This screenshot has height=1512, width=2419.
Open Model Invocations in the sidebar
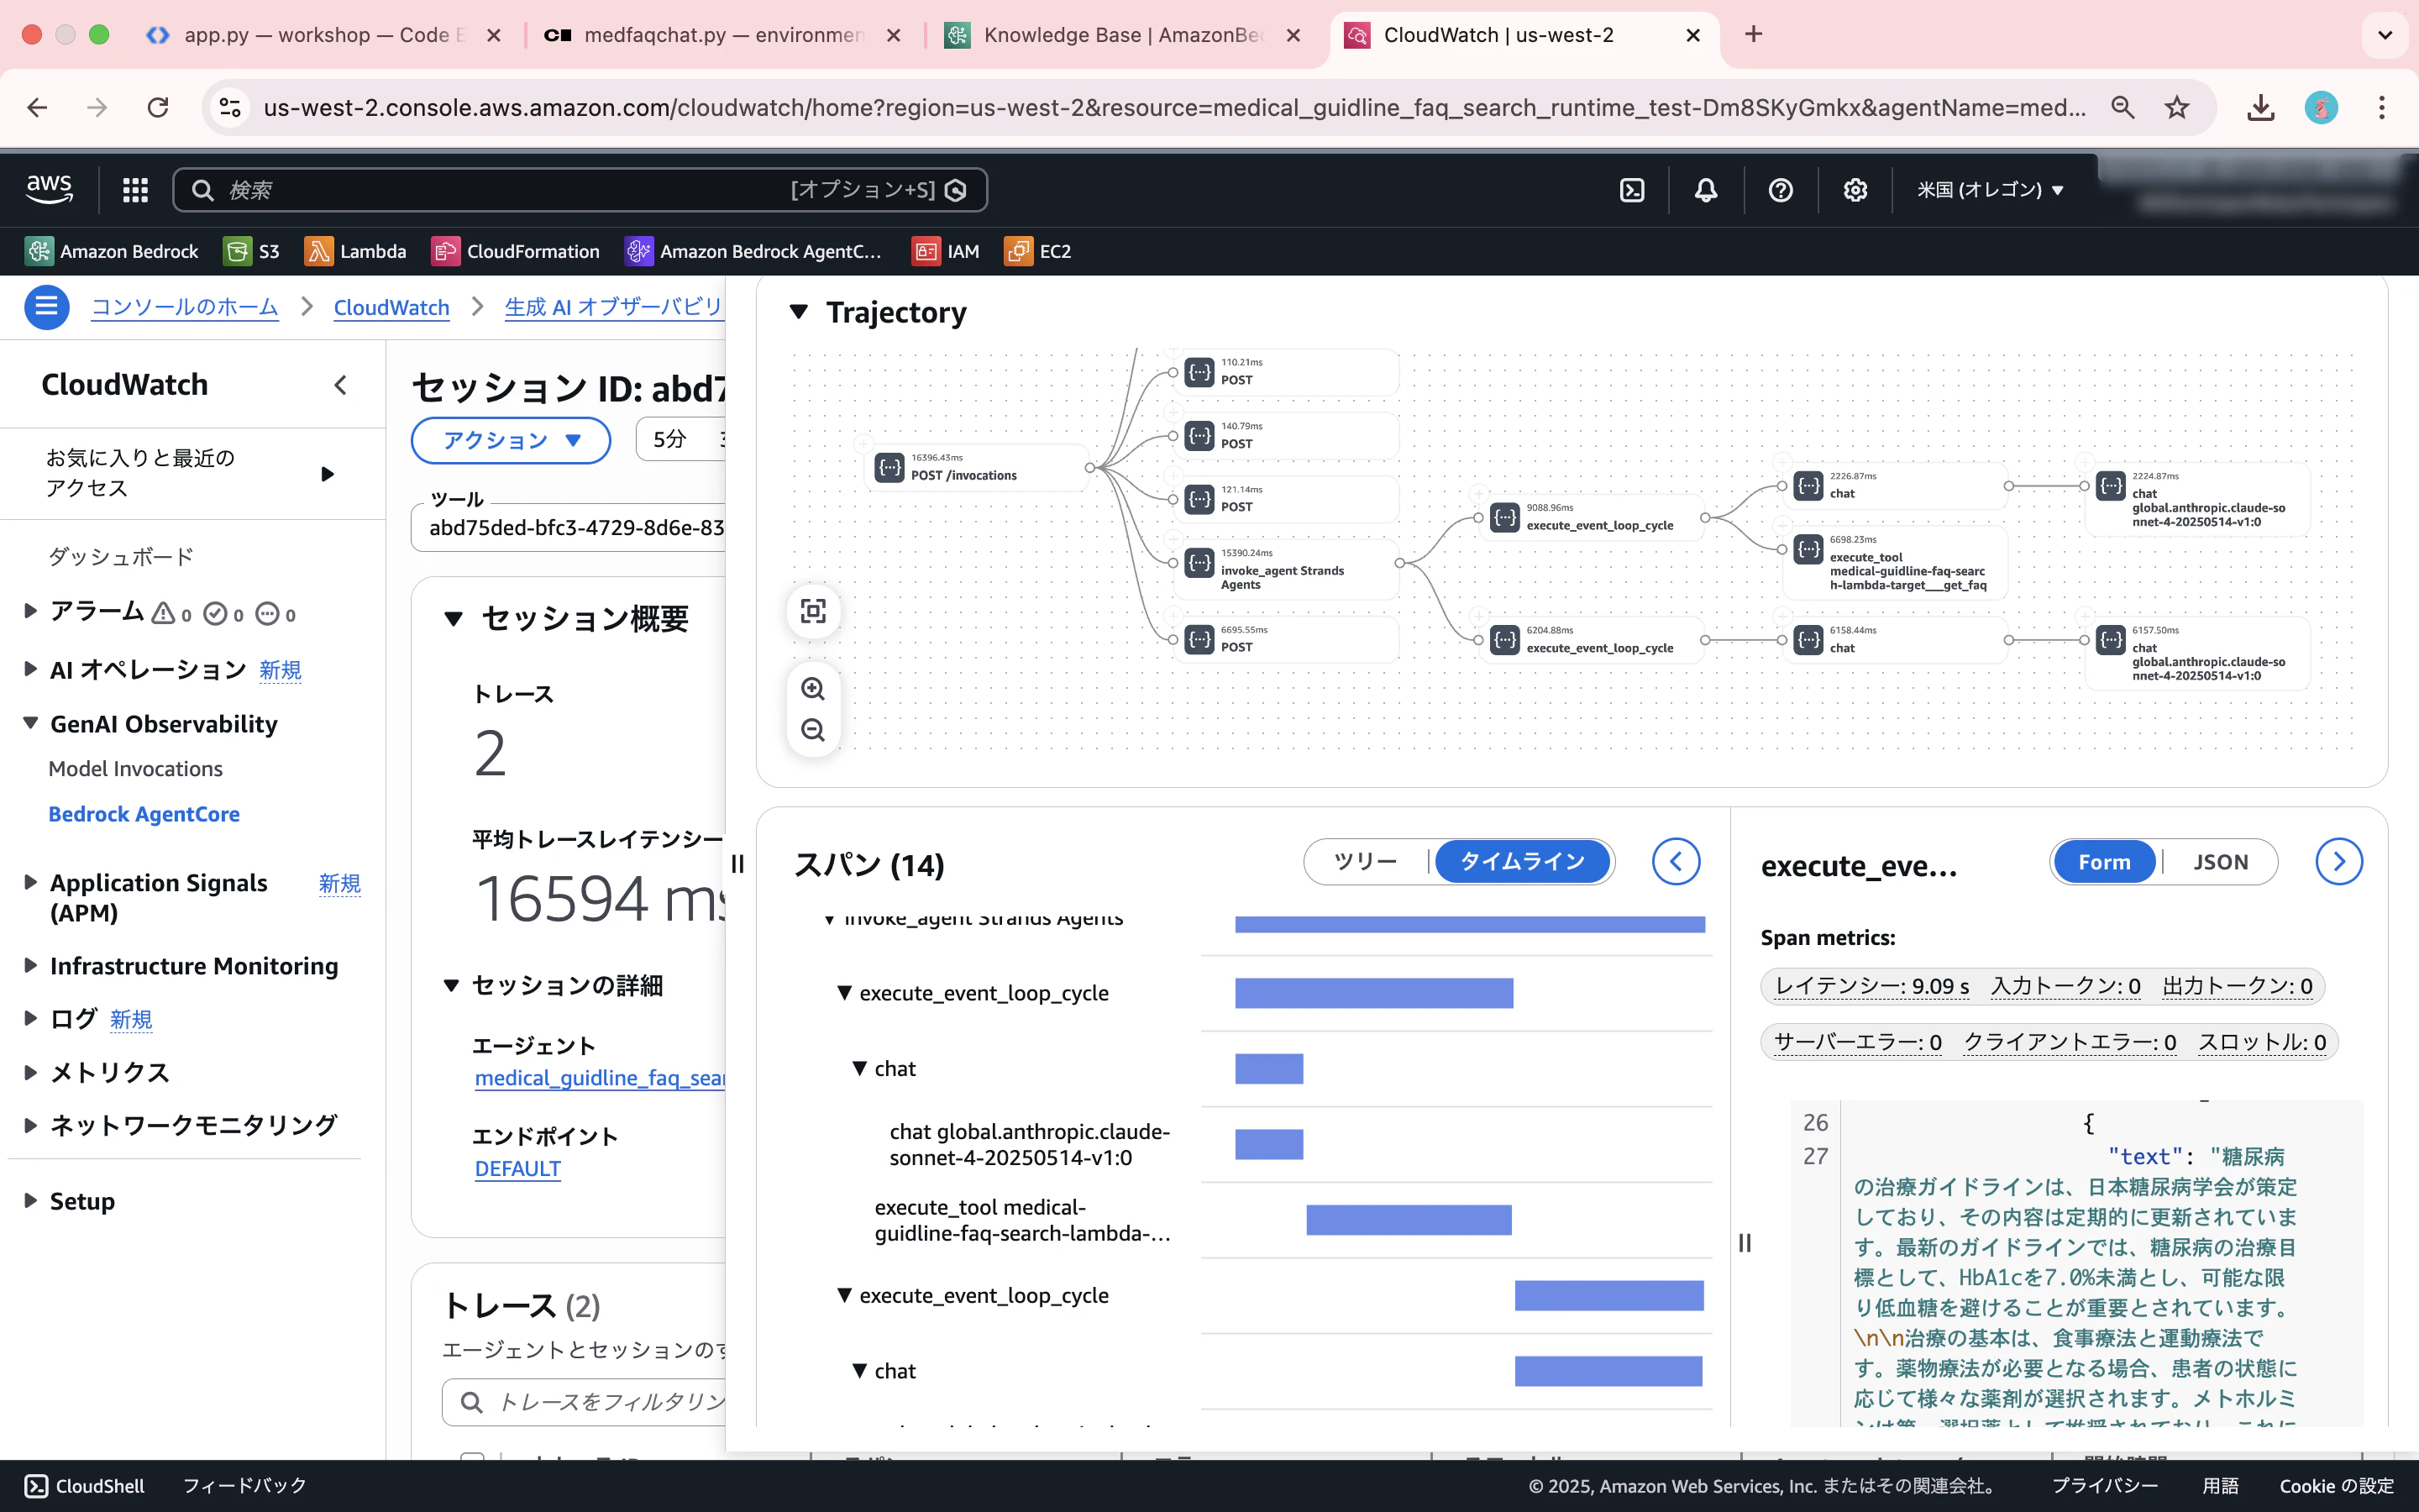point(136,768)
